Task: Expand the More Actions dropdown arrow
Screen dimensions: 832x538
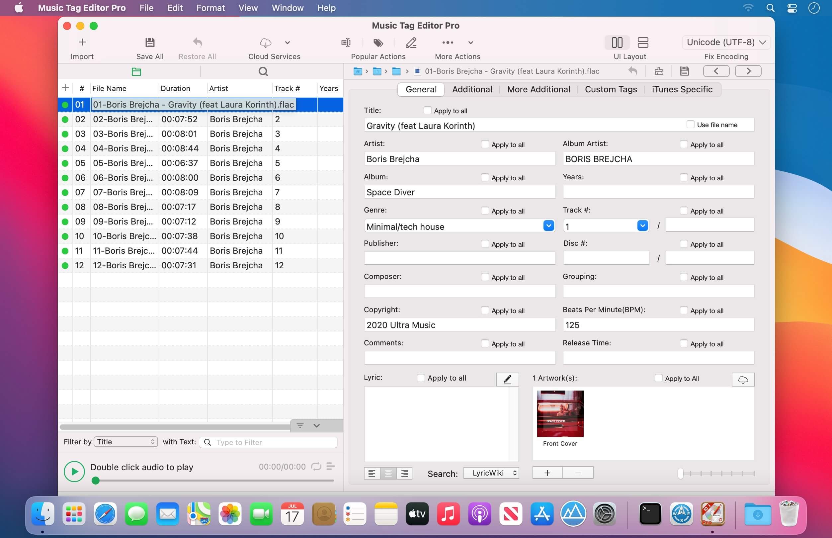Action: point(471,43)
